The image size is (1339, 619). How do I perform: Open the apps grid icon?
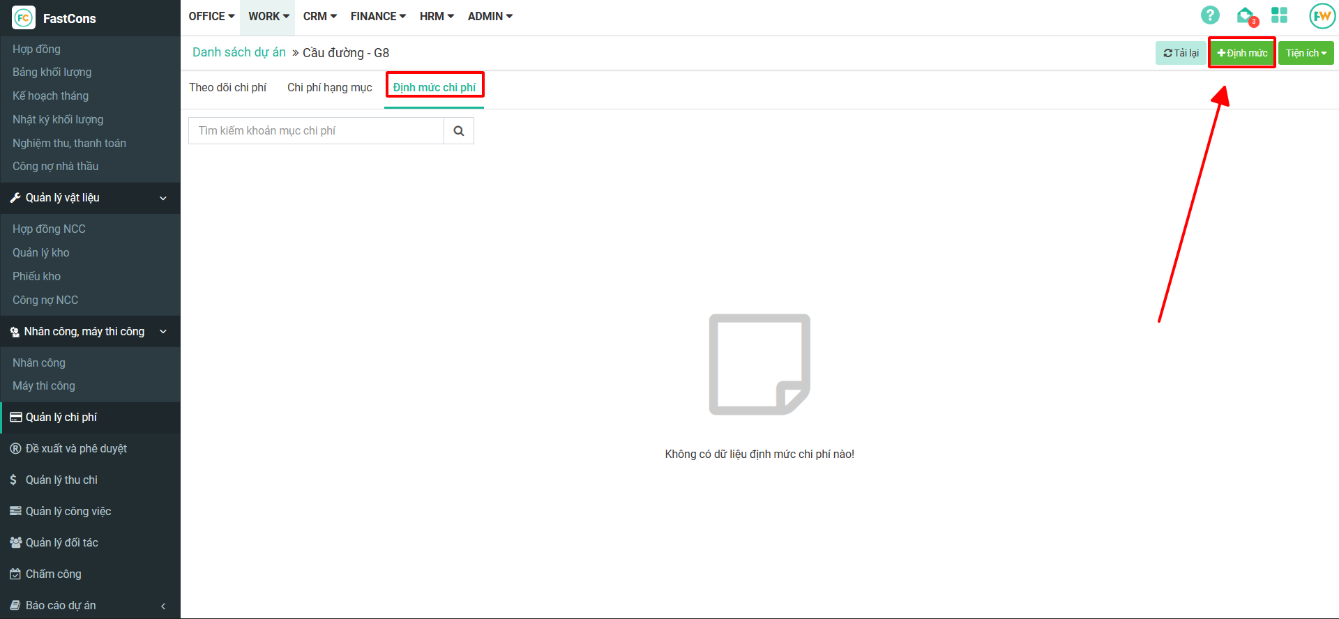1279,15
